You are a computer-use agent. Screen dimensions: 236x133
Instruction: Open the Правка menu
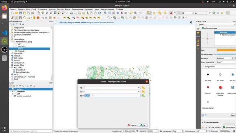21,9
